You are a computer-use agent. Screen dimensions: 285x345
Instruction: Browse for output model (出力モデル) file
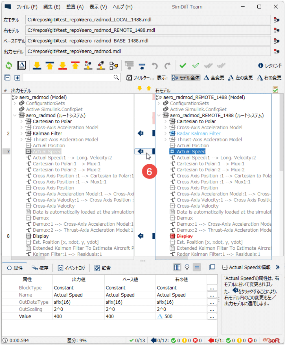pos(277,51)
